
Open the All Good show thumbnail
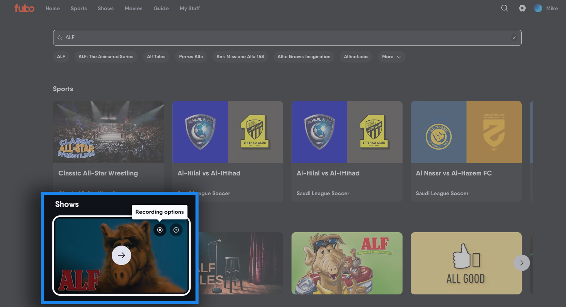click(x=466, y=263)
